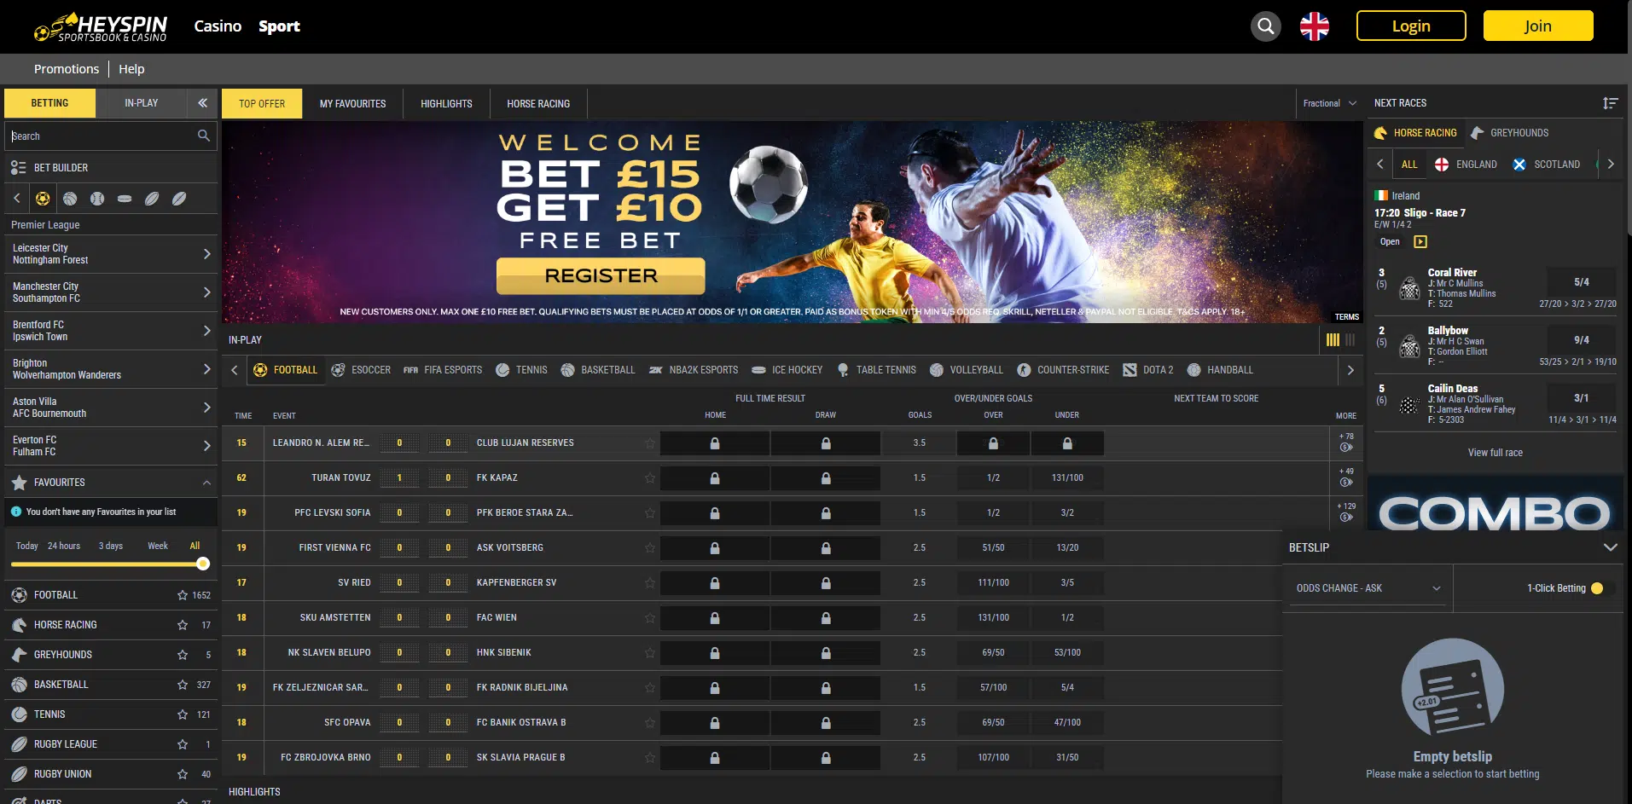Star the Turan Tovuz vs FK Kapaz match
Viewport: 1632px width, 804px height.
click(x=650, y=477)
